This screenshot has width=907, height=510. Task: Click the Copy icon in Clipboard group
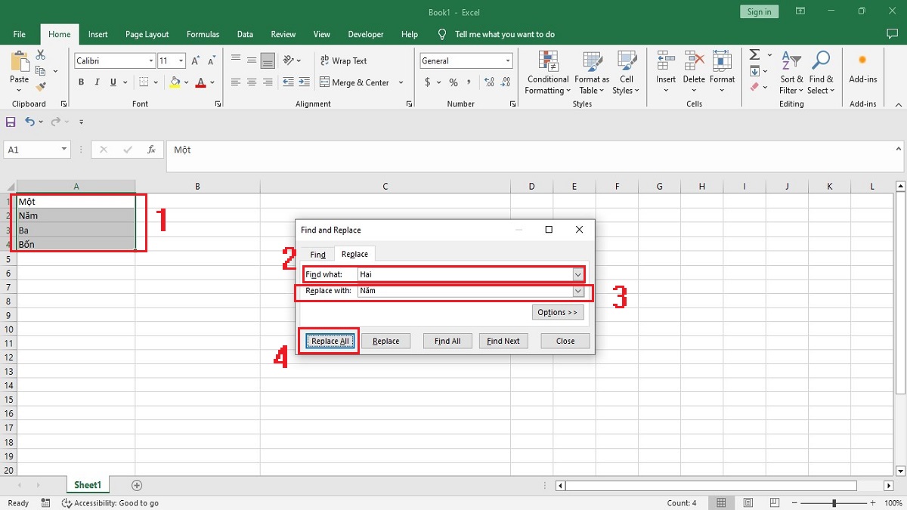click(41, 70)
